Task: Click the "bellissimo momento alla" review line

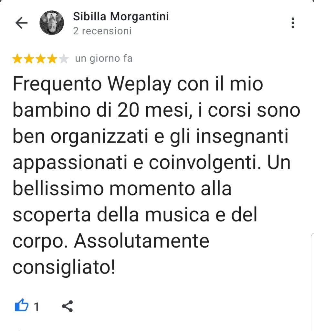Action: coord(122,188)
